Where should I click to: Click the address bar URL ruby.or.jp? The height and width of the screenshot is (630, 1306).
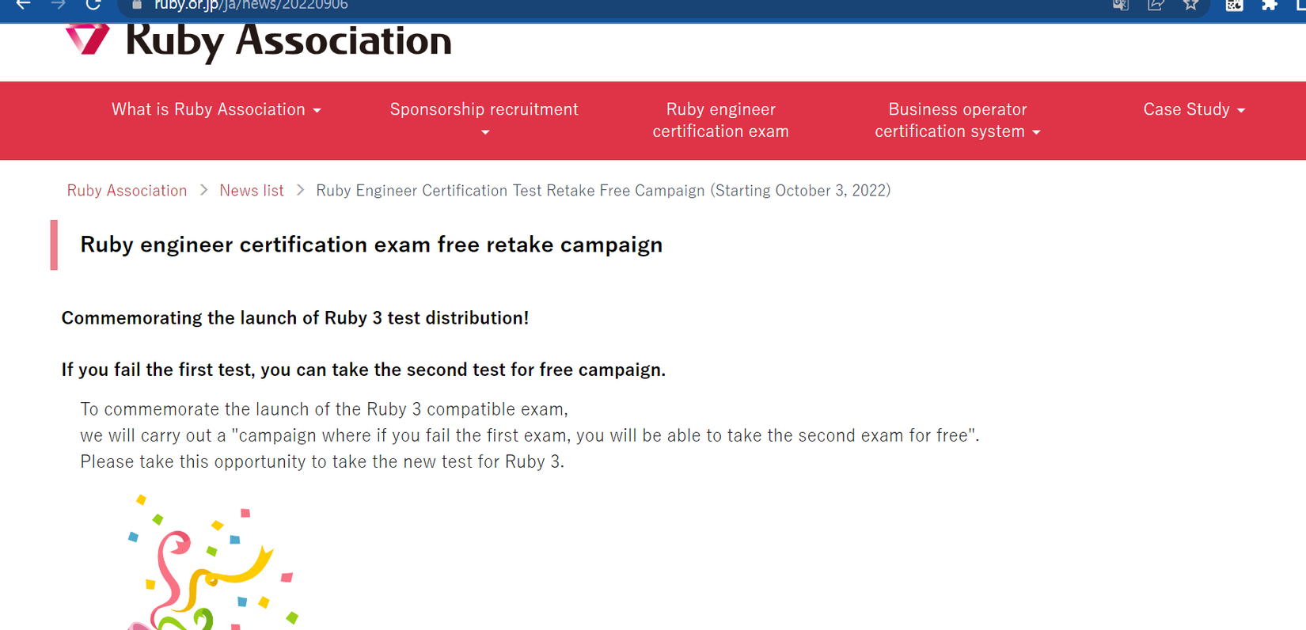[251, 5]
